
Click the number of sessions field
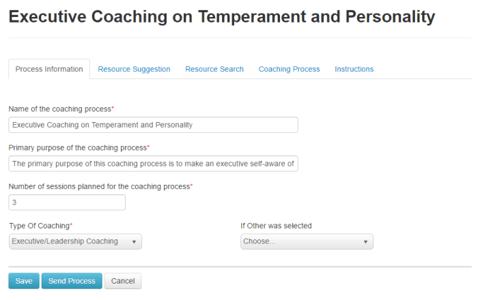tap(67, 202)
